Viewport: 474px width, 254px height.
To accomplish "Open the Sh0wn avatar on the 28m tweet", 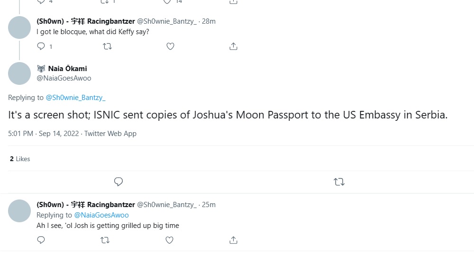I will (19, 27).
